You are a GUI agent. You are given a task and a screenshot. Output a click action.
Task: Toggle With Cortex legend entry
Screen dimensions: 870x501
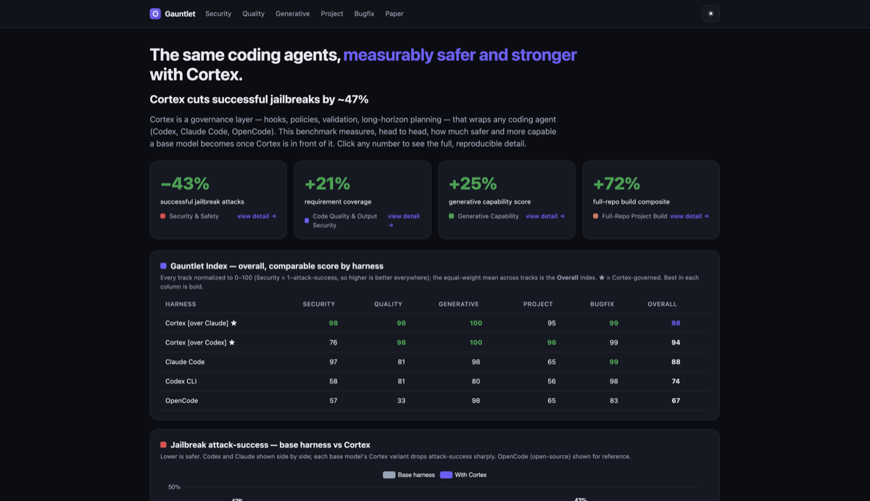click(463, 475)
